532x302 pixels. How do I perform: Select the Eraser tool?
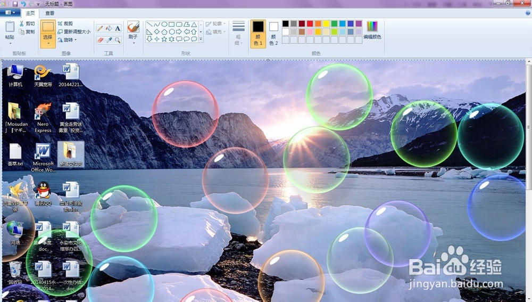coord(100,40)
